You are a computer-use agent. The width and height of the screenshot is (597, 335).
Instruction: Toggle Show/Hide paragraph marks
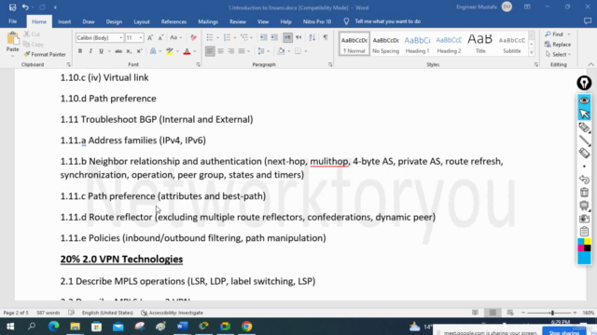pyautogui.click(x=326, y=37)
